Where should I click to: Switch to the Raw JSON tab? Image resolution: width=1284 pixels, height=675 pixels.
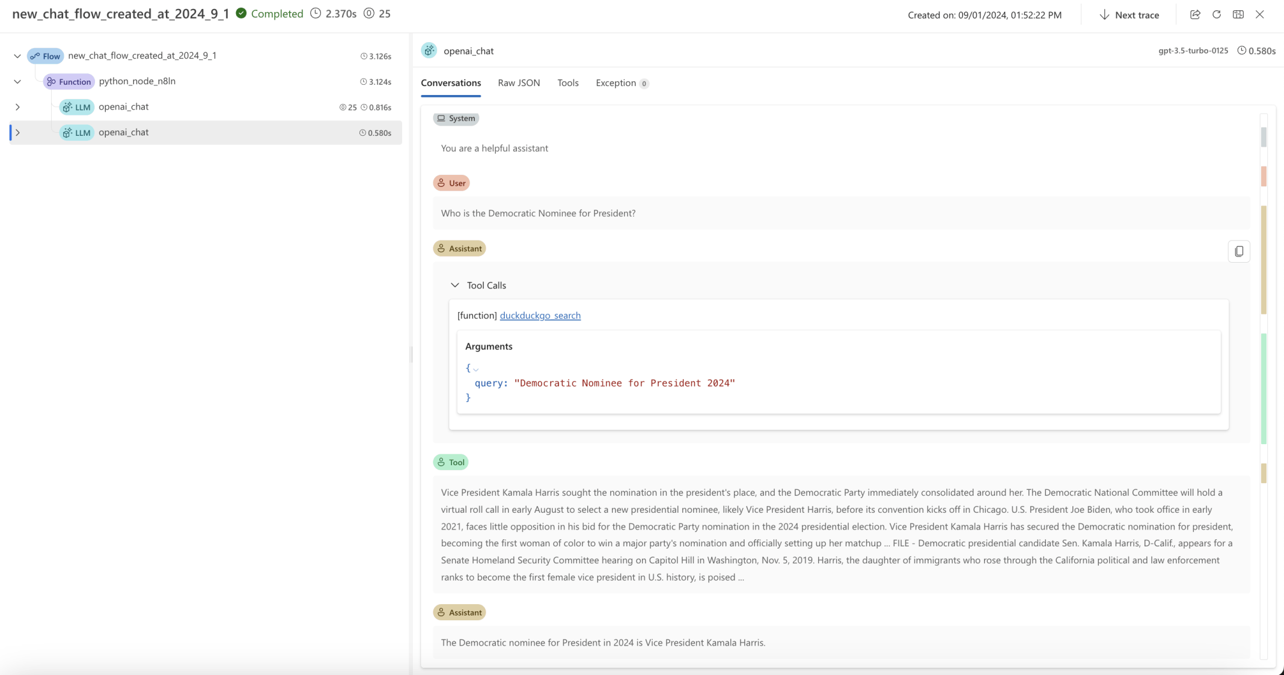tap(518, 83)
